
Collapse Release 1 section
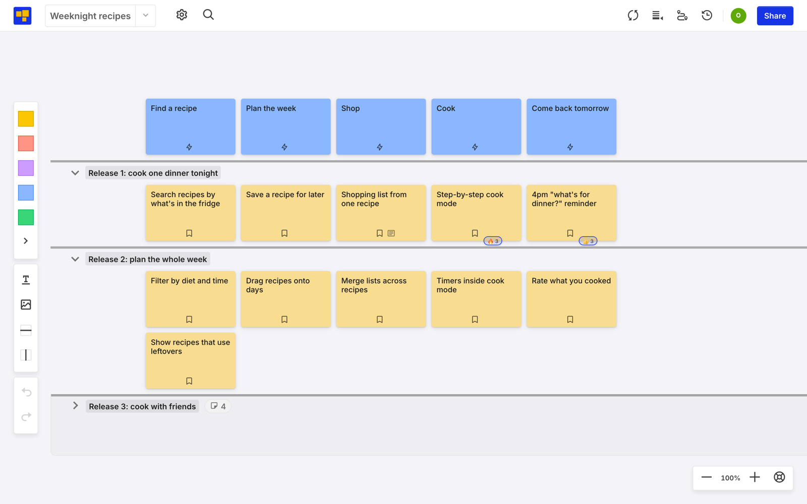[75, 173]
